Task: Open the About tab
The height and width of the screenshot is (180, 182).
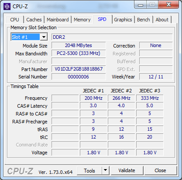Action: click(162, 20)
